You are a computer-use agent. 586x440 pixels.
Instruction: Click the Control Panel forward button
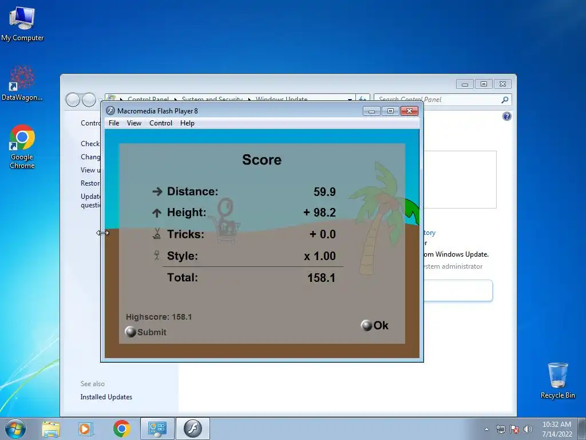click(x=89, y=100)
